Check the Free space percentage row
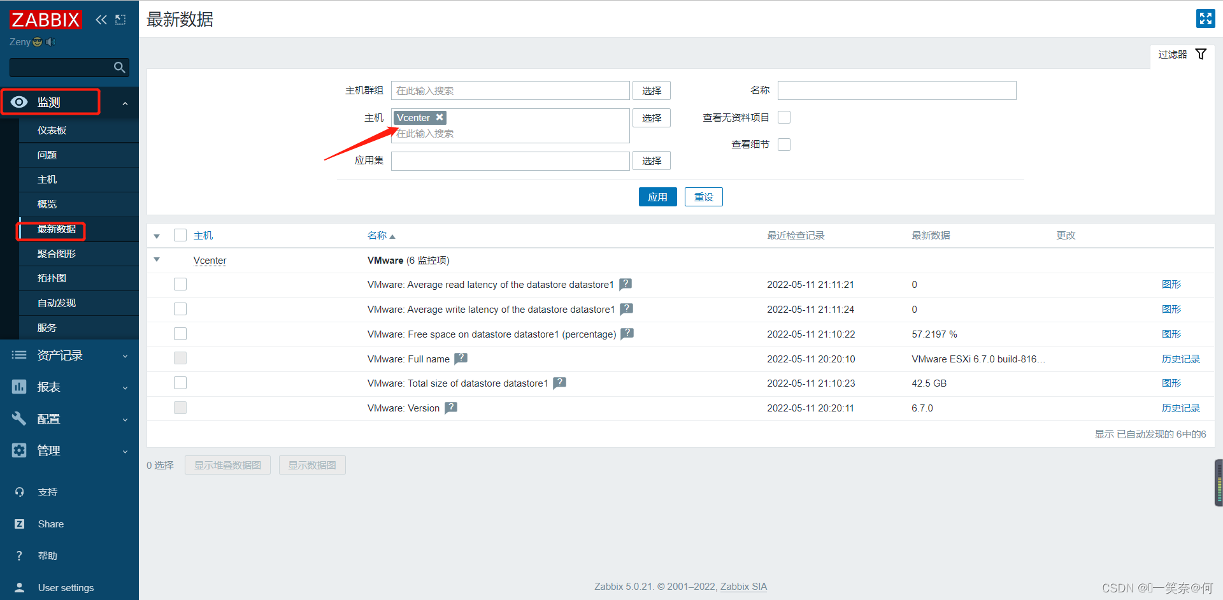Screen dimensions: 1223x600 point(180,334)
